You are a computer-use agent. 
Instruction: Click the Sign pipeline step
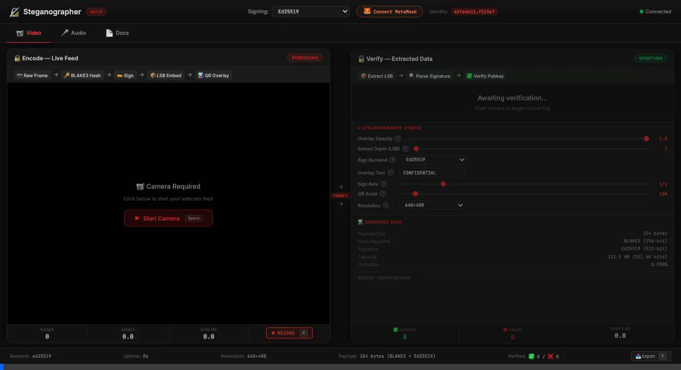(x=125, y=75)
